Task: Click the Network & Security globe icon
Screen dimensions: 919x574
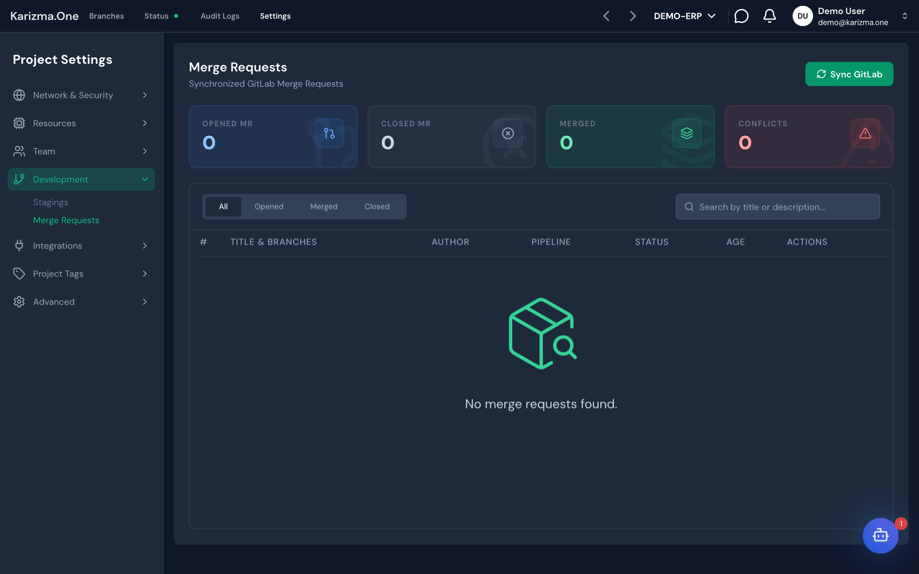Action: click(19, 95)
